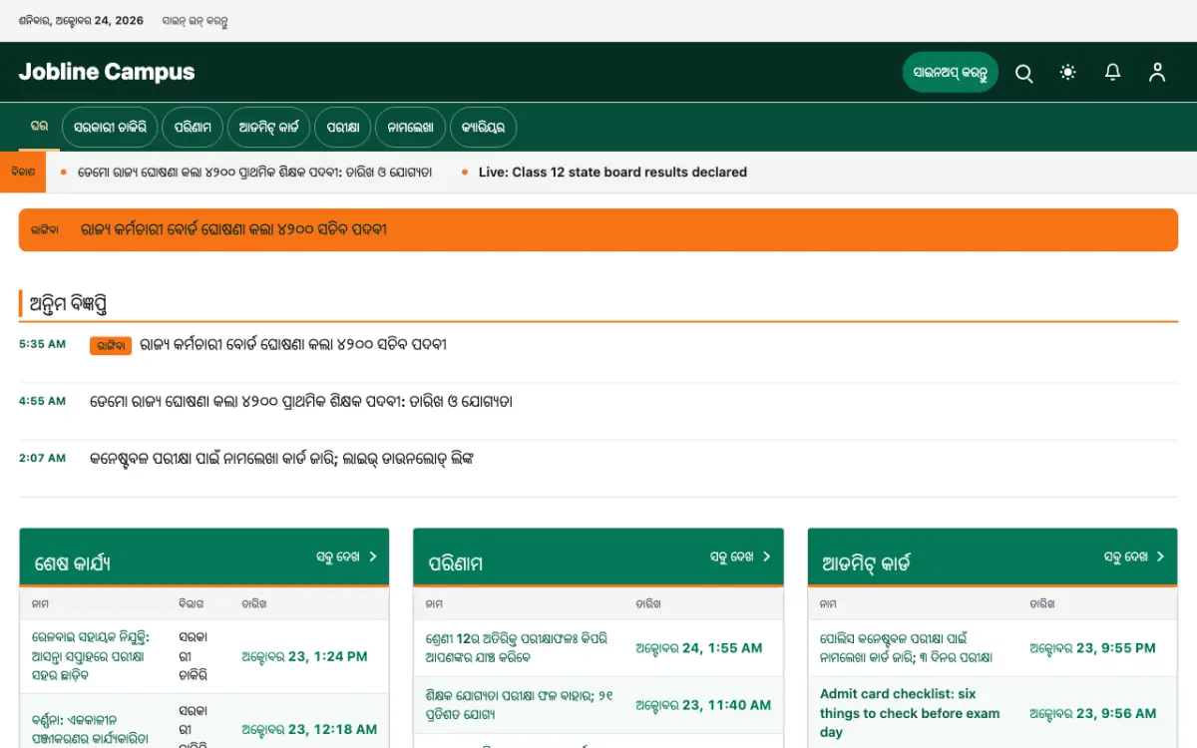Follow the ସାଇନ୍ ଇନ୍ କରନ୍ତୁ link in top strip

click(196, 21)
